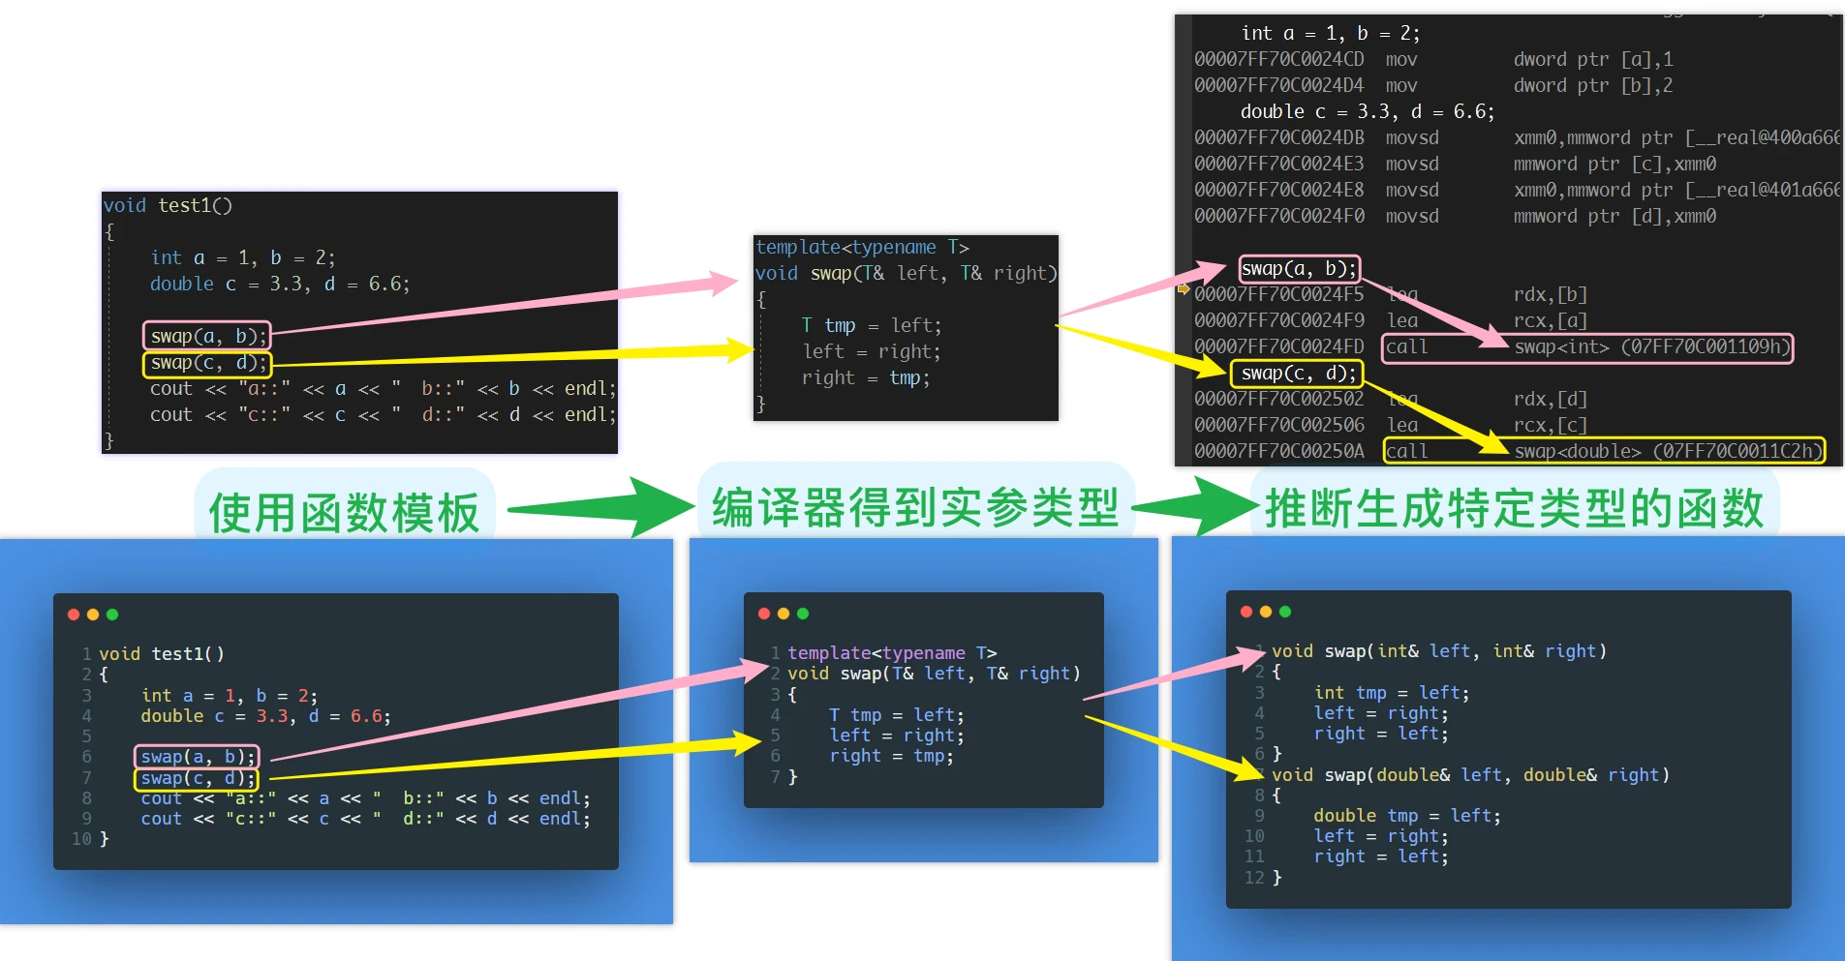Click line number 12 in the generated functions snippet

[1254, 878]
